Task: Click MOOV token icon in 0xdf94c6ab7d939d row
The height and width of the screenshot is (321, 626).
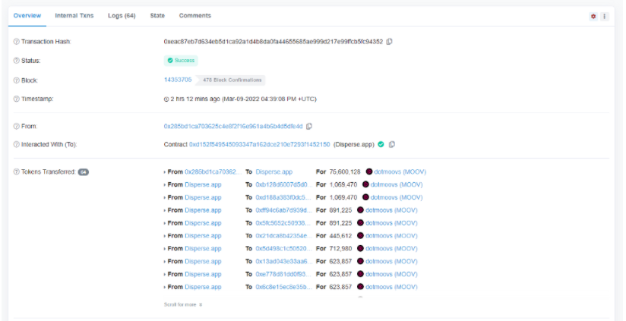Action: (361, 210)
